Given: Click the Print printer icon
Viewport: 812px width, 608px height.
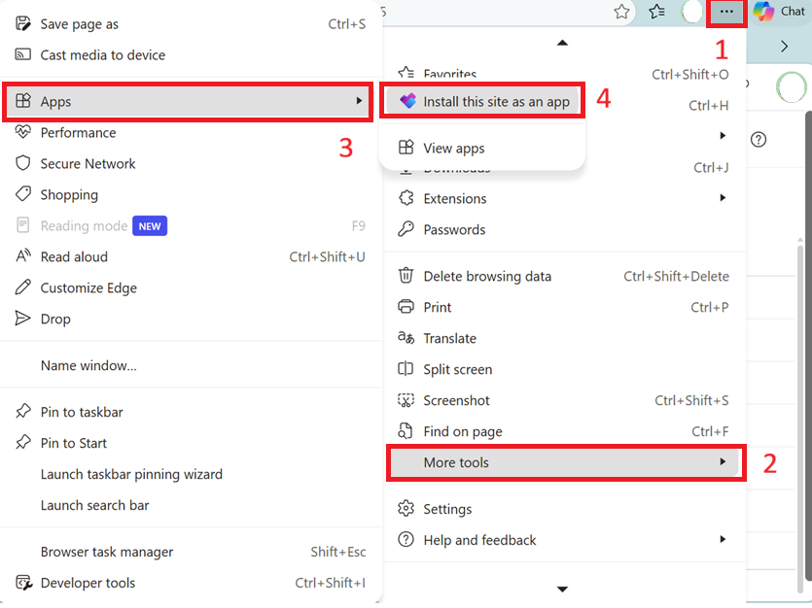Looking at the screenshot, I should pyautogui.click(x=406, y=307).
